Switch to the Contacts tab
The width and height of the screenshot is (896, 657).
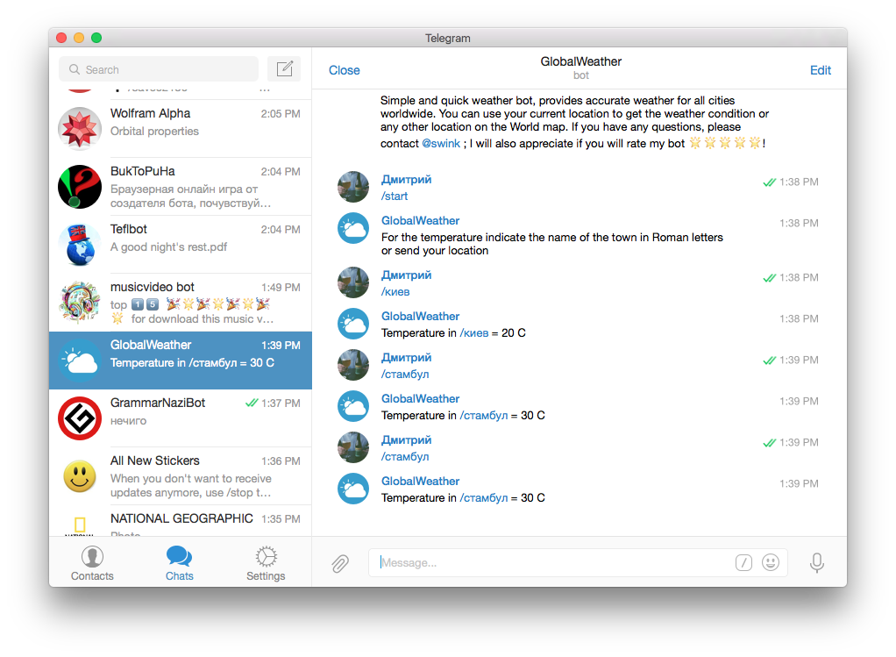(92, 563)
